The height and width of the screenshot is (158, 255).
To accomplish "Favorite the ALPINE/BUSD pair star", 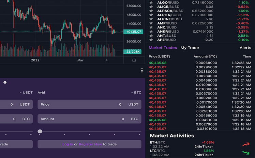I will point(151,19).
